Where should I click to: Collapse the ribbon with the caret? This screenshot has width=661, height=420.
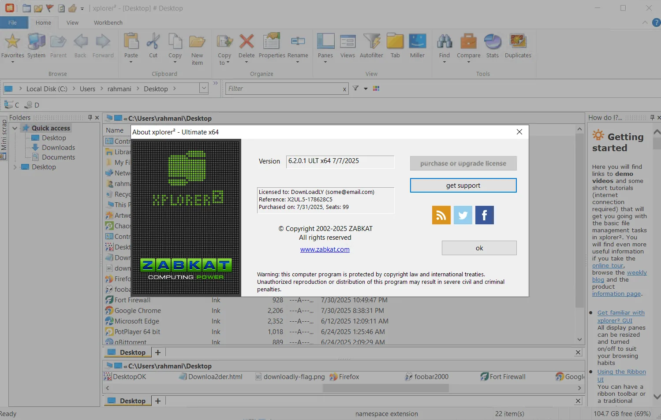tap(645, 22)
